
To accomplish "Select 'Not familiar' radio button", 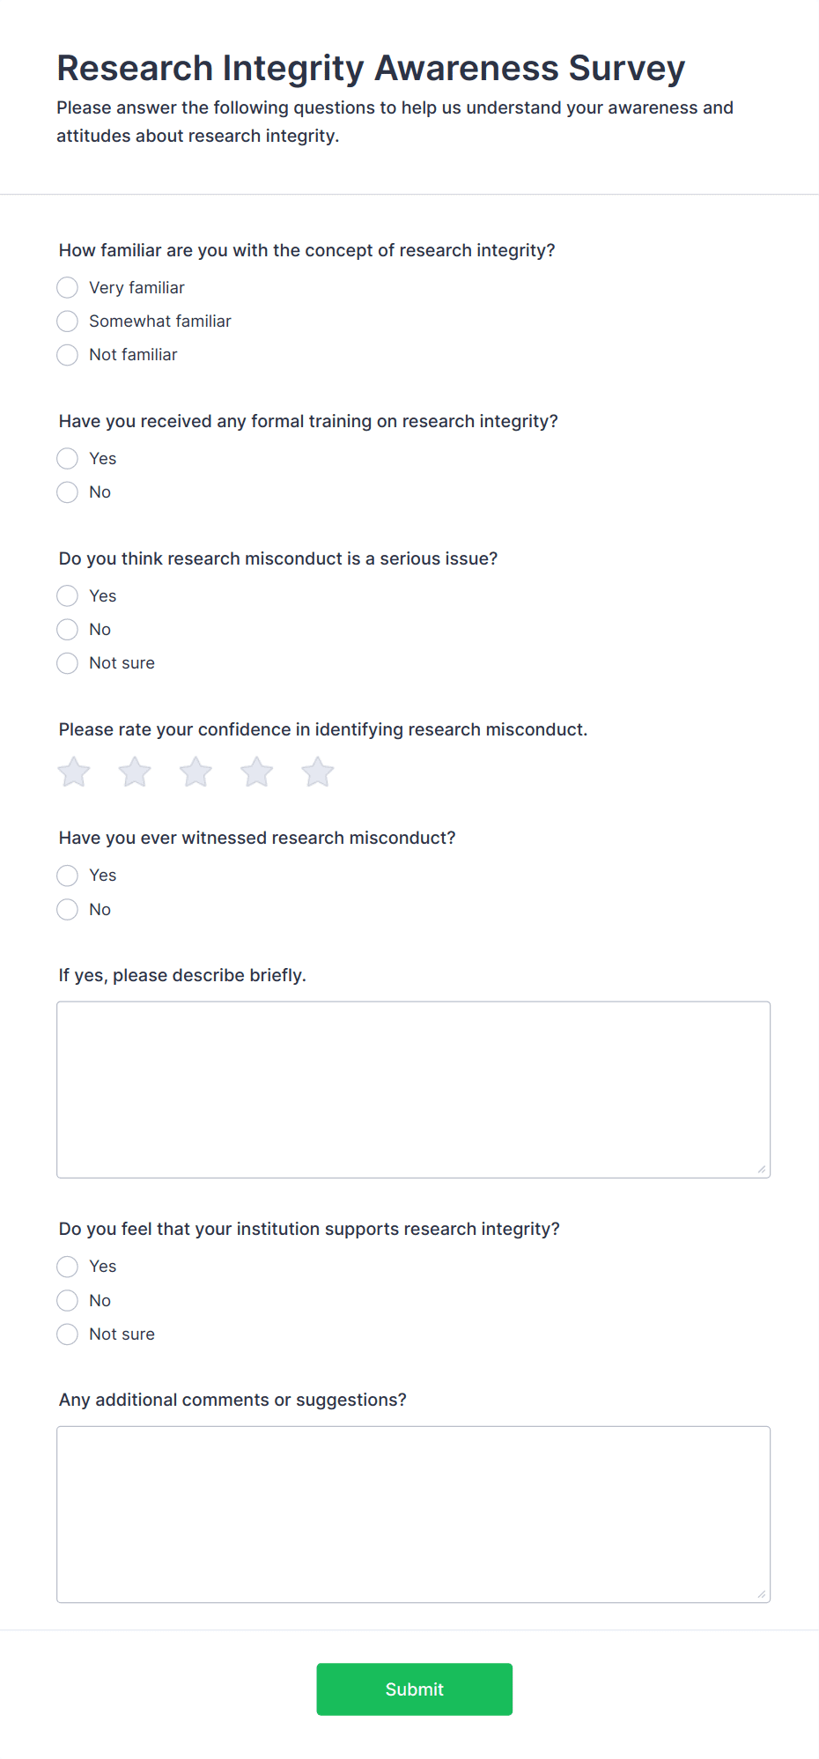I will coord(68,355).
